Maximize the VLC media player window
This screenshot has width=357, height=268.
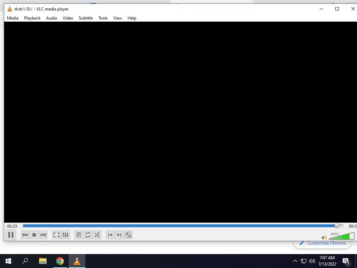(337, 9)
